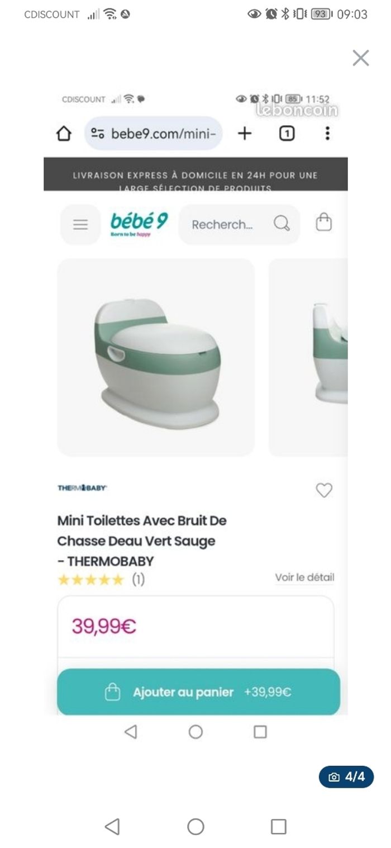Open the browser three-dot menu
Screen dimensions: 391x848
[x=327, y=134]
